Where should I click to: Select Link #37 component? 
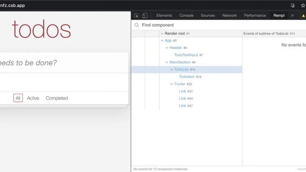[x=186, y=106]
